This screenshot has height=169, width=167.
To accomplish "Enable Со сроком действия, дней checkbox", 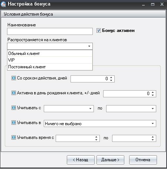I will (x=14, y=78).
